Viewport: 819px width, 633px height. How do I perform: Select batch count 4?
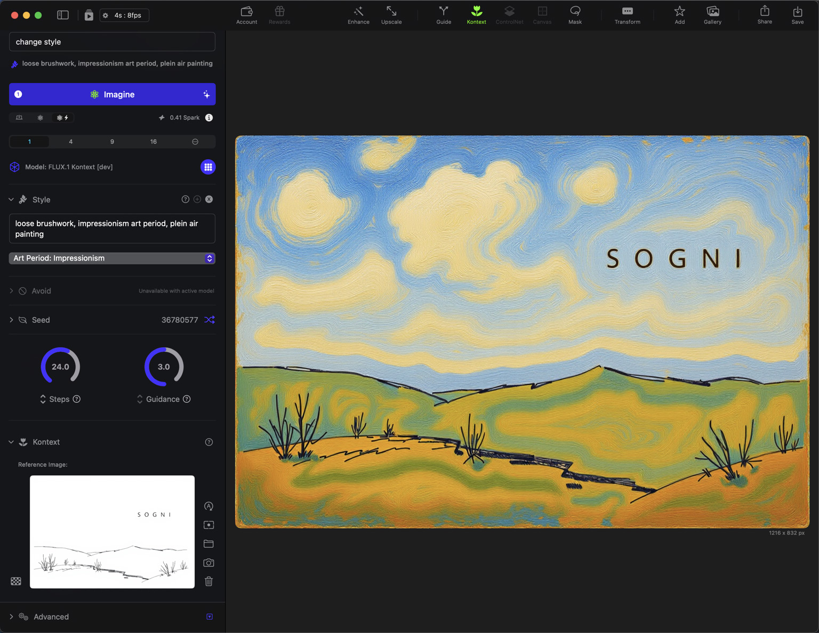coord(70,142)
